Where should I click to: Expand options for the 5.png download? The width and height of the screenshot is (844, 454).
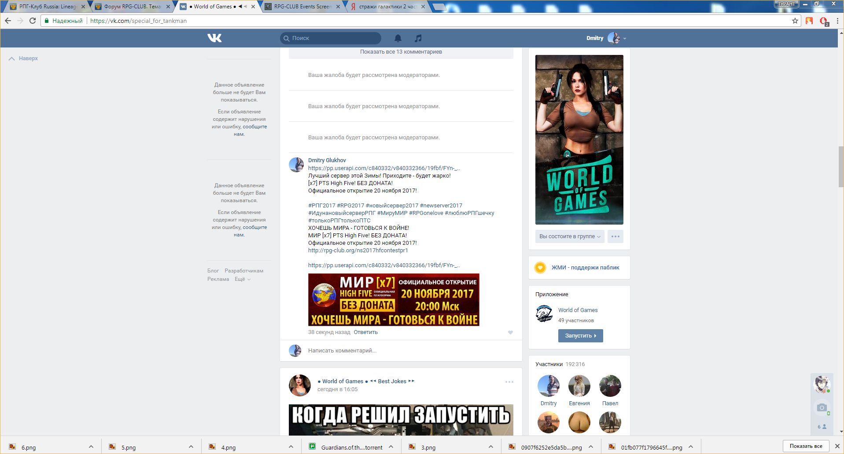click(x=191, y=447)
